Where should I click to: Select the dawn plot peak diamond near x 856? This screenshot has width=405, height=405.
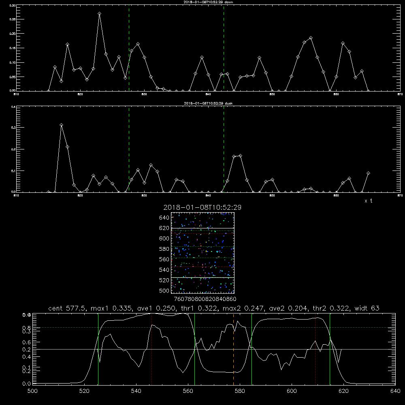point(311,38)
